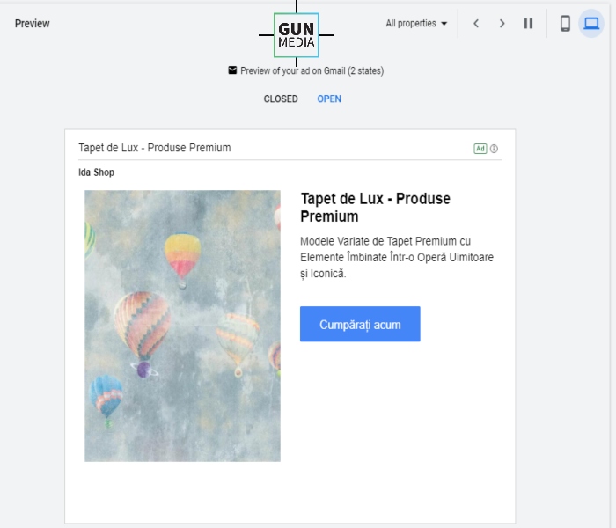Click the dropdown arrow beside All properties
This screenshot has width=616, height=528.
444,24
